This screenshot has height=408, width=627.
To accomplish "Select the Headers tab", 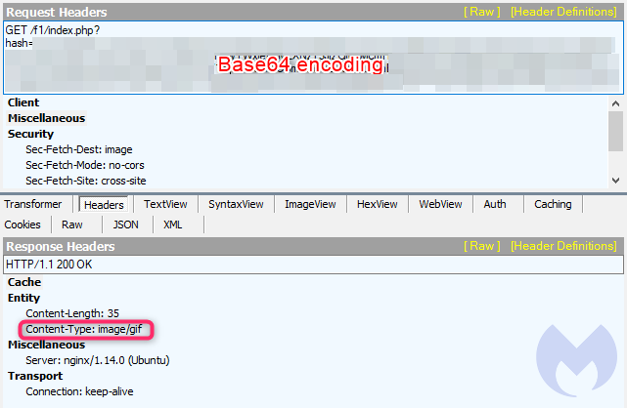I will (104, 205).
